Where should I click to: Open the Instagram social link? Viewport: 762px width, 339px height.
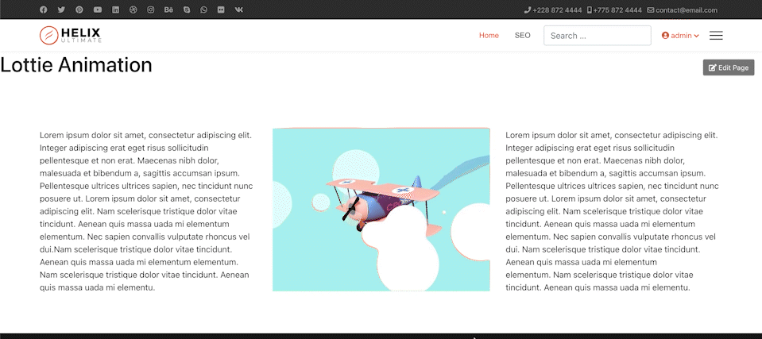151,10
